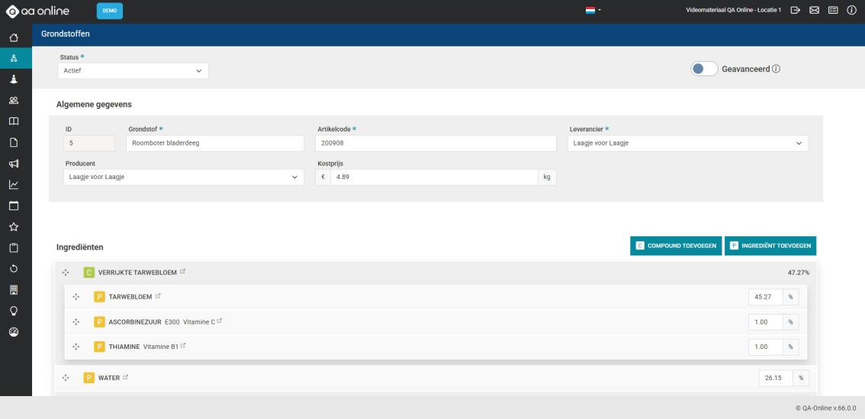Open the home icon in sidebar
865x419 pixels.
click(14, 37)
